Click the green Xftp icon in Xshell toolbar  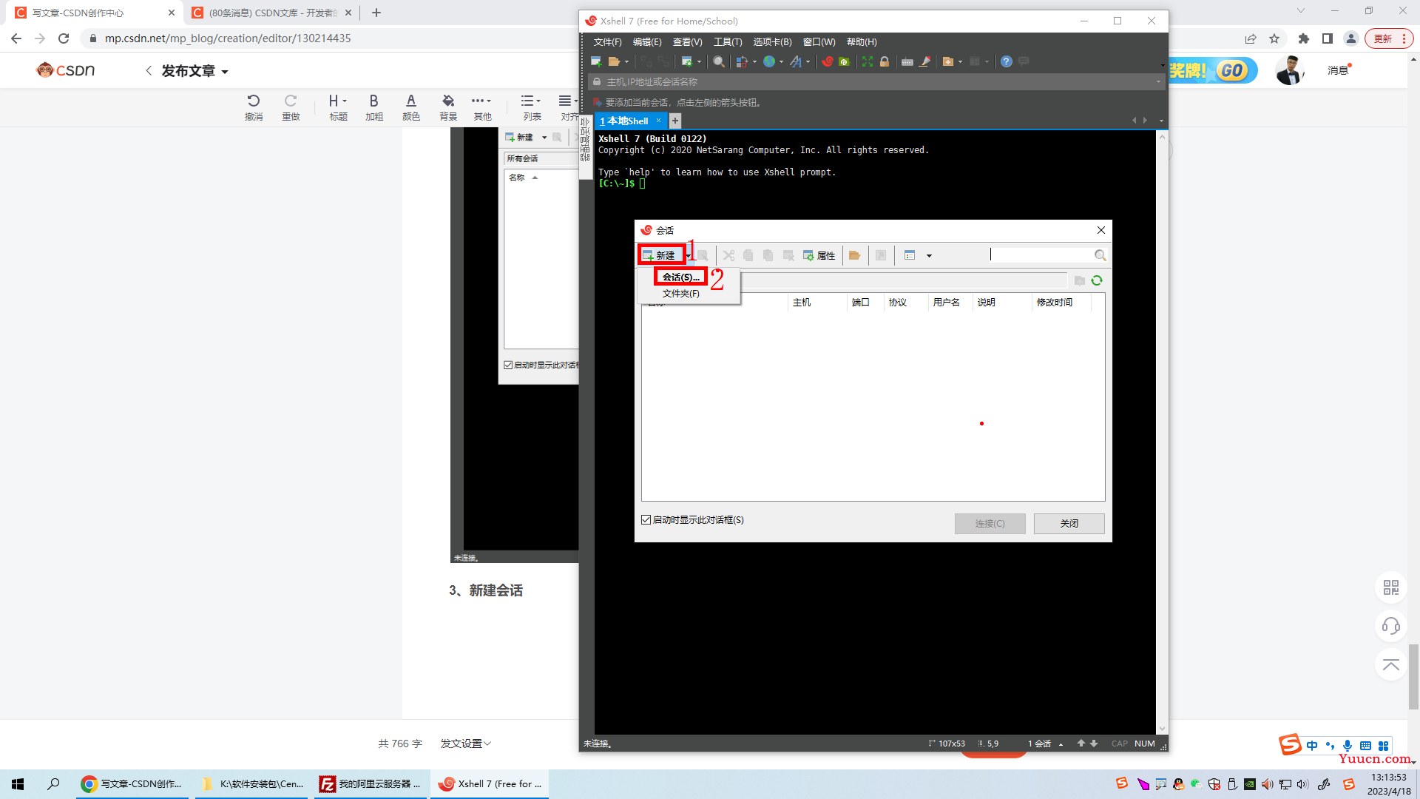pyautogui.click(x=844, y=61)
